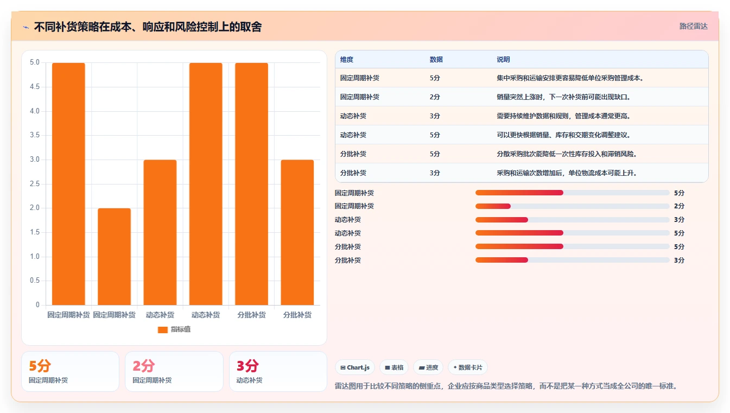730x413 pixels.
Task: Click the 路径雷达 label in the header
Action: click(694, 26)
